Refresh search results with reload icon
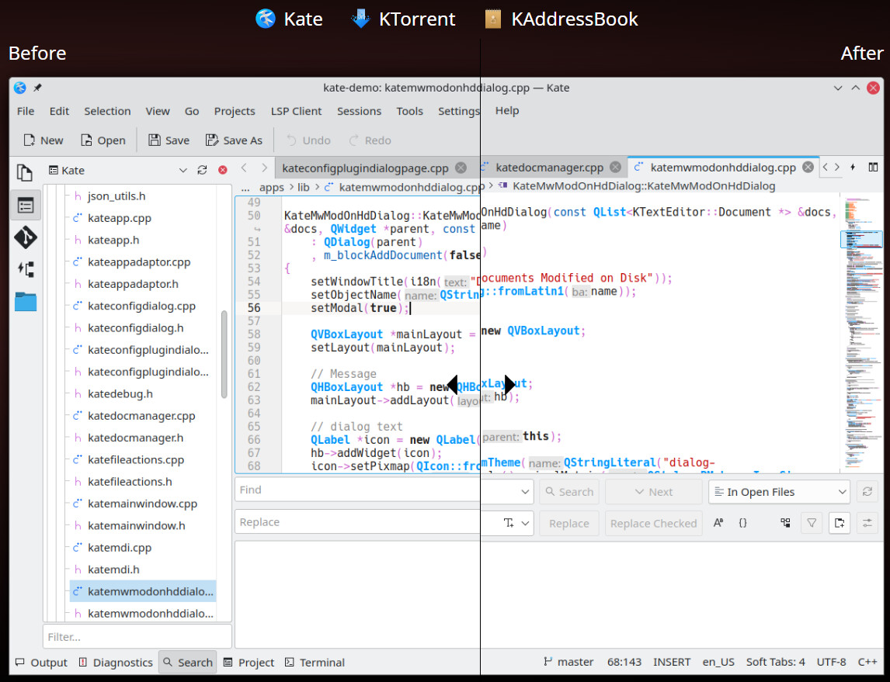The width and height of the screenshot is (890, 682). coord(867,492)
